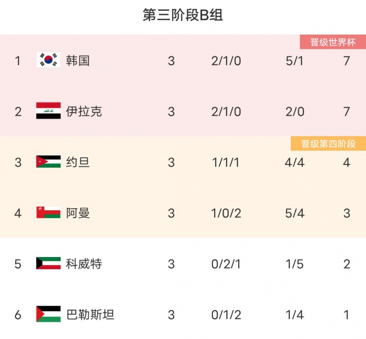Select the 约旦 team name
Screen dimensions: 366x339
coord(78,162)
